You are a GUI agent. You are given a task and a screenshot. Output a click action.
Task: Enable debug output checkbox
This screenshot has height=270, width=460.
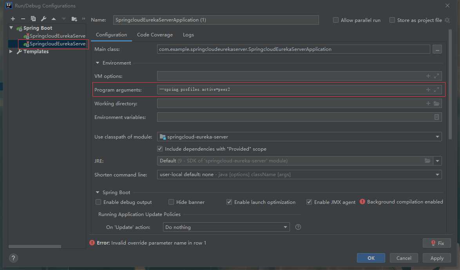point(98,202)
